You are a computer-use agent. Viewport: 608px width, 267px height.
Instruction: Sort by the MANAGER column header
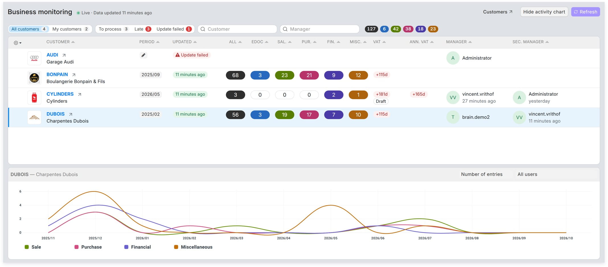pyautogui.click(x=459, y=42)
